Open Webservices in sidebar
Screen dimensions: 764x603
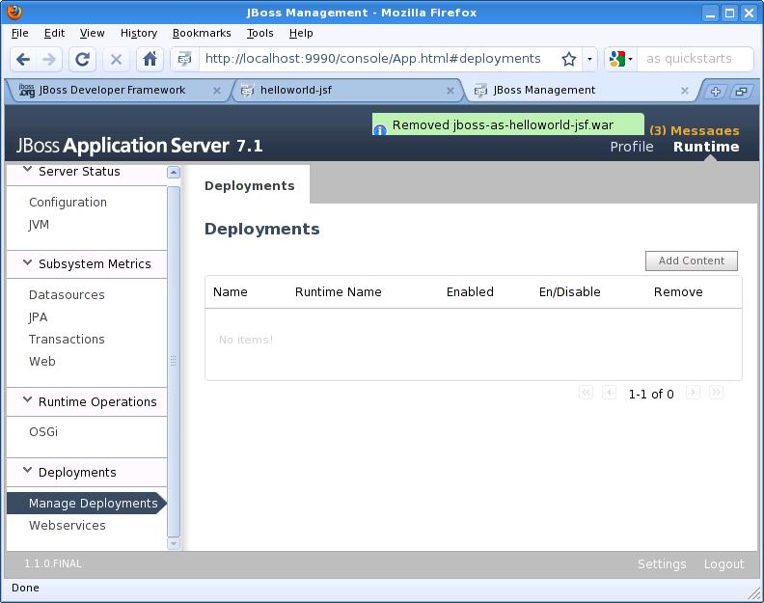(68, 526)
